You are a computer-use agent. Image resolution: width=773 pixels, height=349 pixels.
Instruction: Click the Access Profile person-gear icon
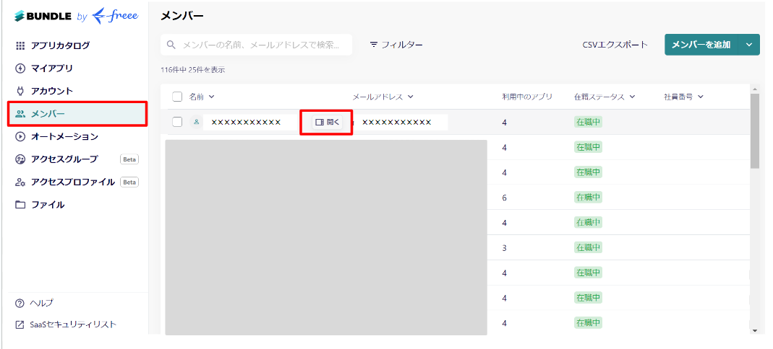tap(20, 182)
